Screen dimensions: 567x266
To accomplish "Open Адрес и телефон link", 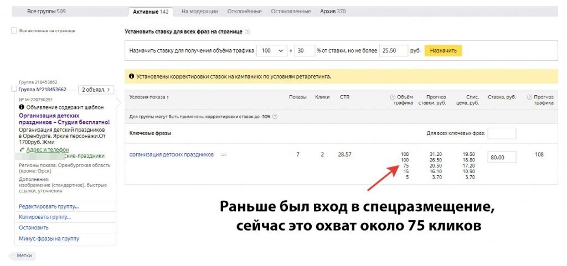I will (x=48, y=149).
